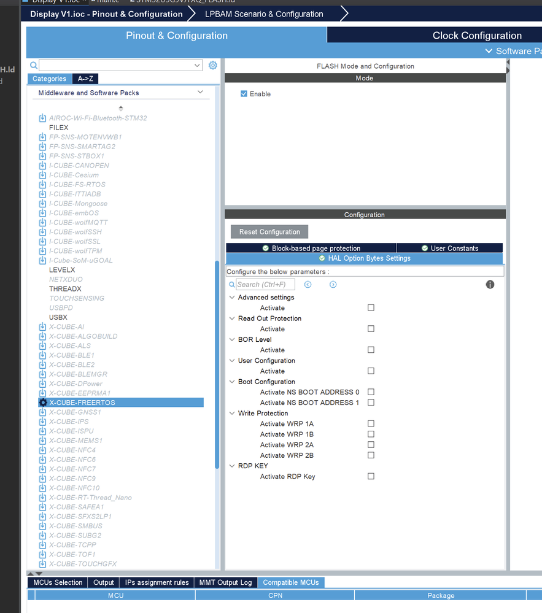Go to previous search result arrow icon
The width and height of the screenshot is (542, 613).
(x=308, y=285)
